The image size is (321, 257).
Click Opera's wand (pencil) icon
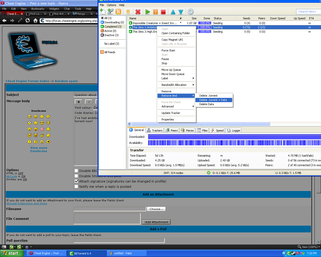pos(20,21)
